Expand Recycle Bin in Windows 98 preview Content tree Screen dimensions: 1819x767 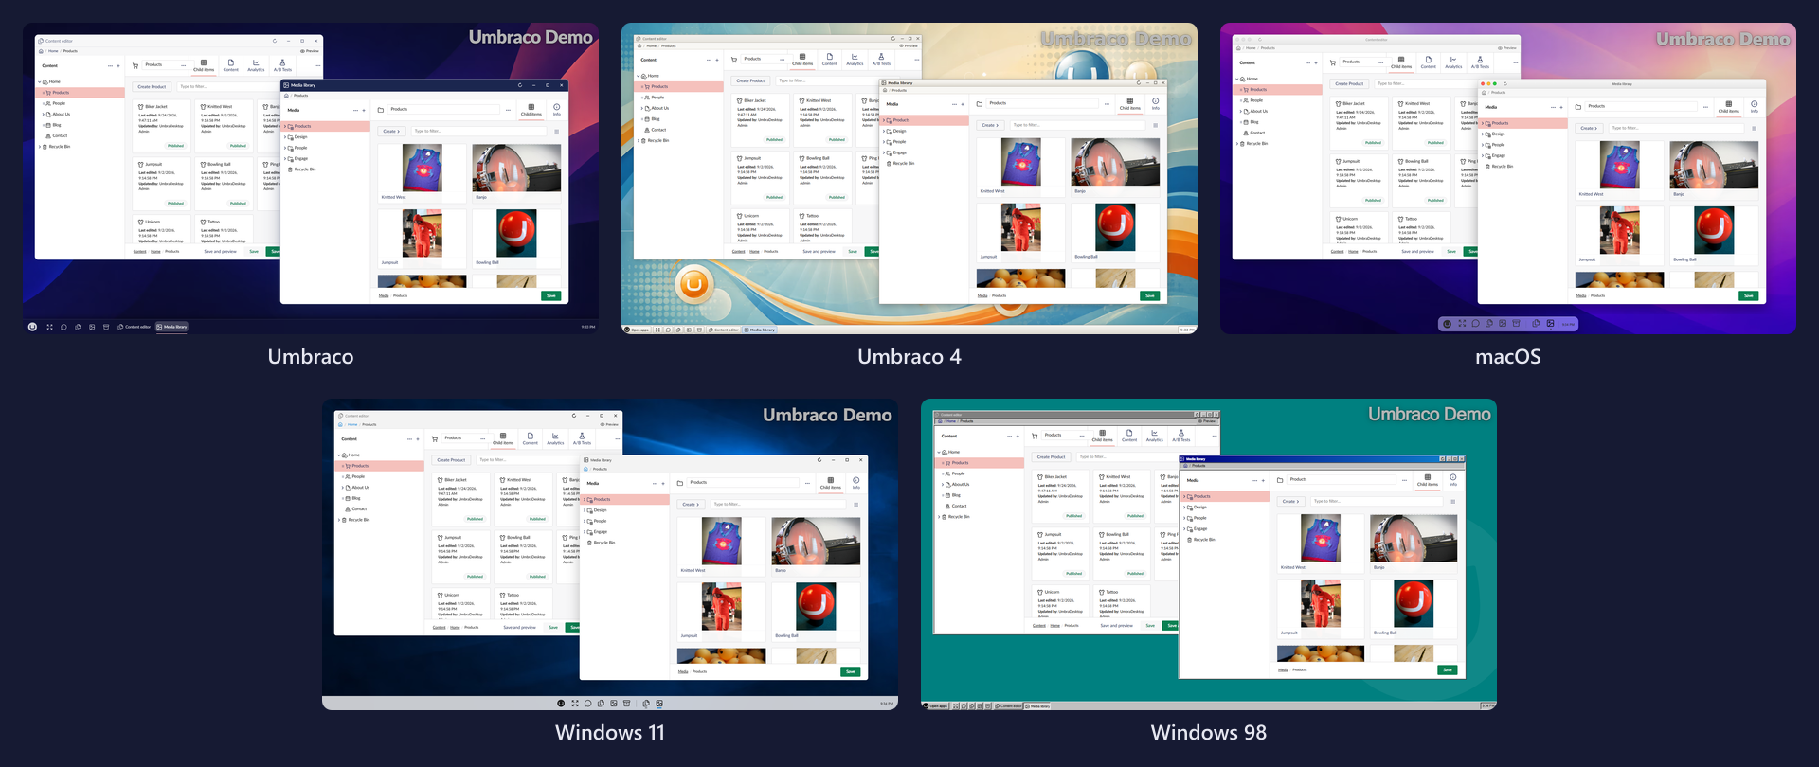click(940, 517)
